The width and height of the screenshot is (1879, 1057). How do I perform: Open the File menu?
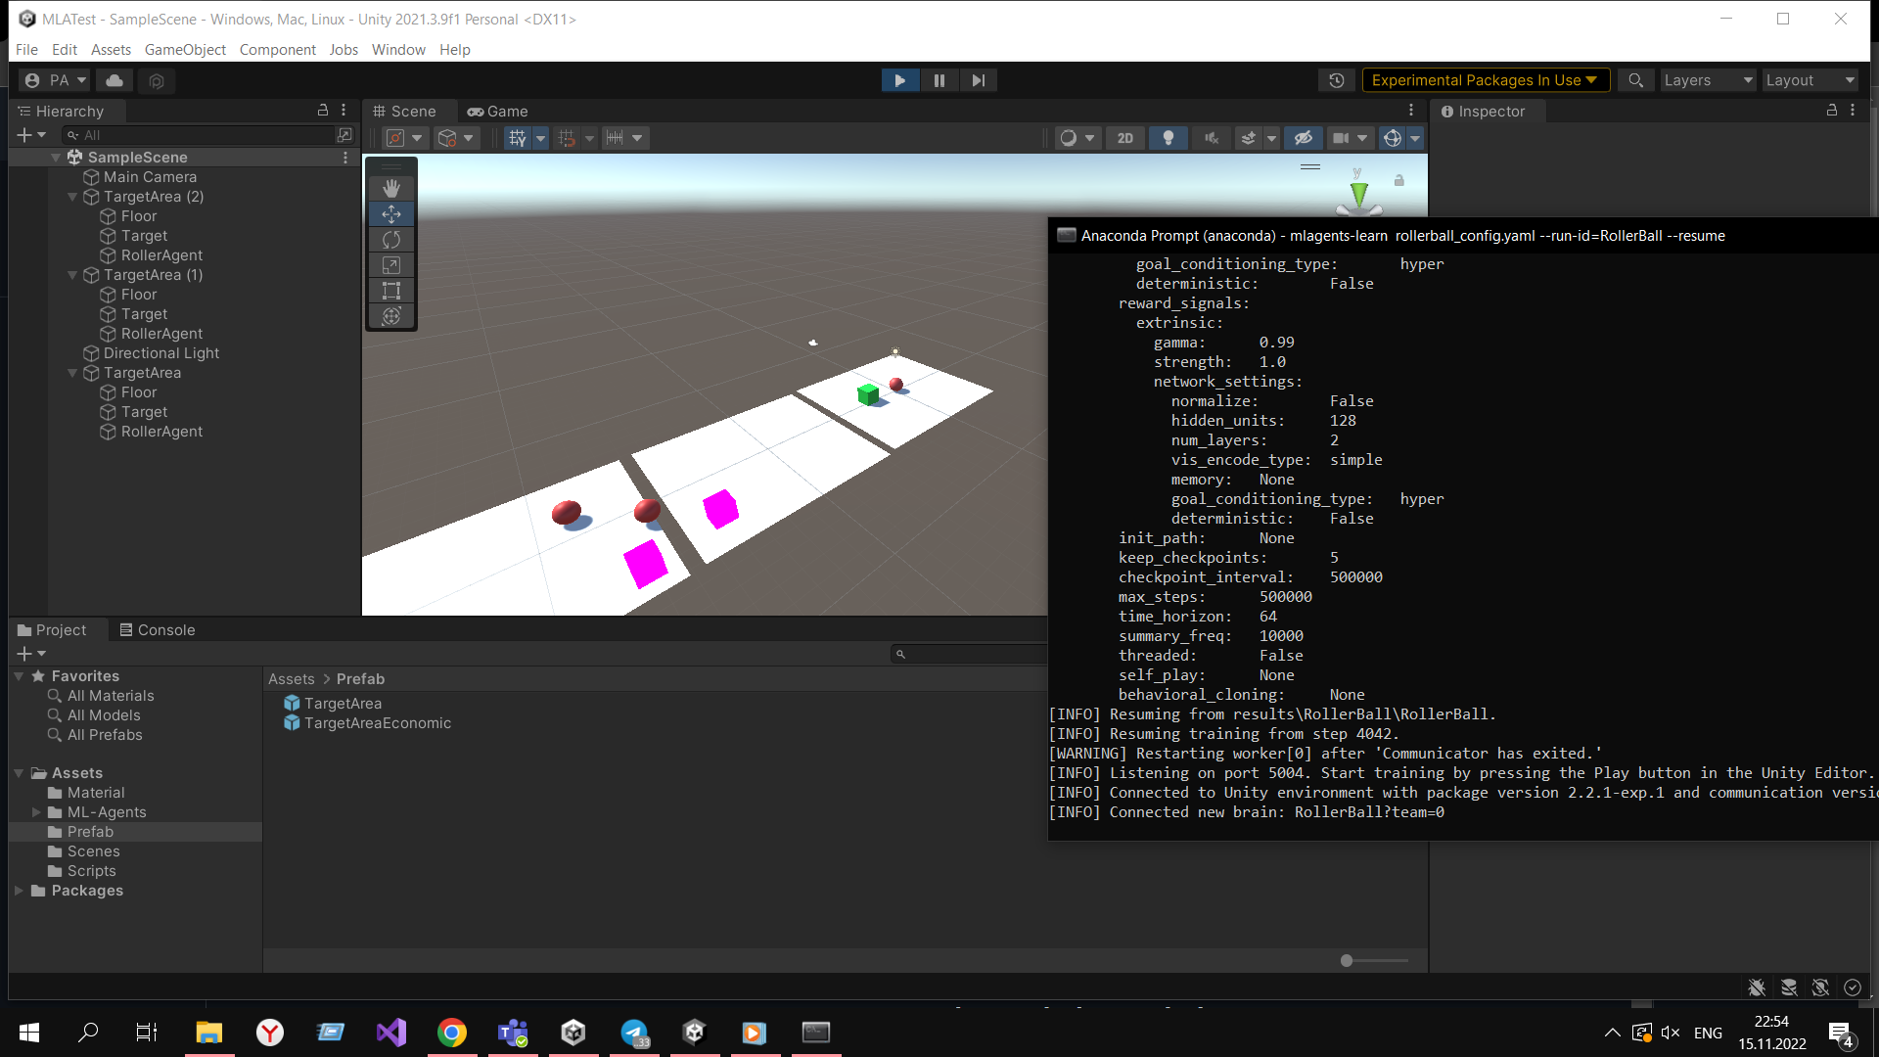[x=26, y=49]
